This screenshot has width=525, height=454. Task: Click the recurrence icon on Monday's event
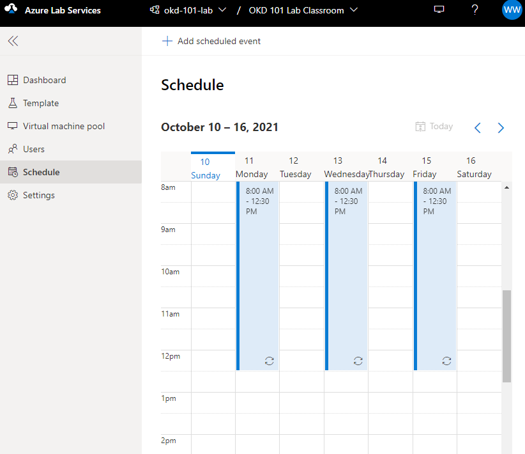pos(270,361)
